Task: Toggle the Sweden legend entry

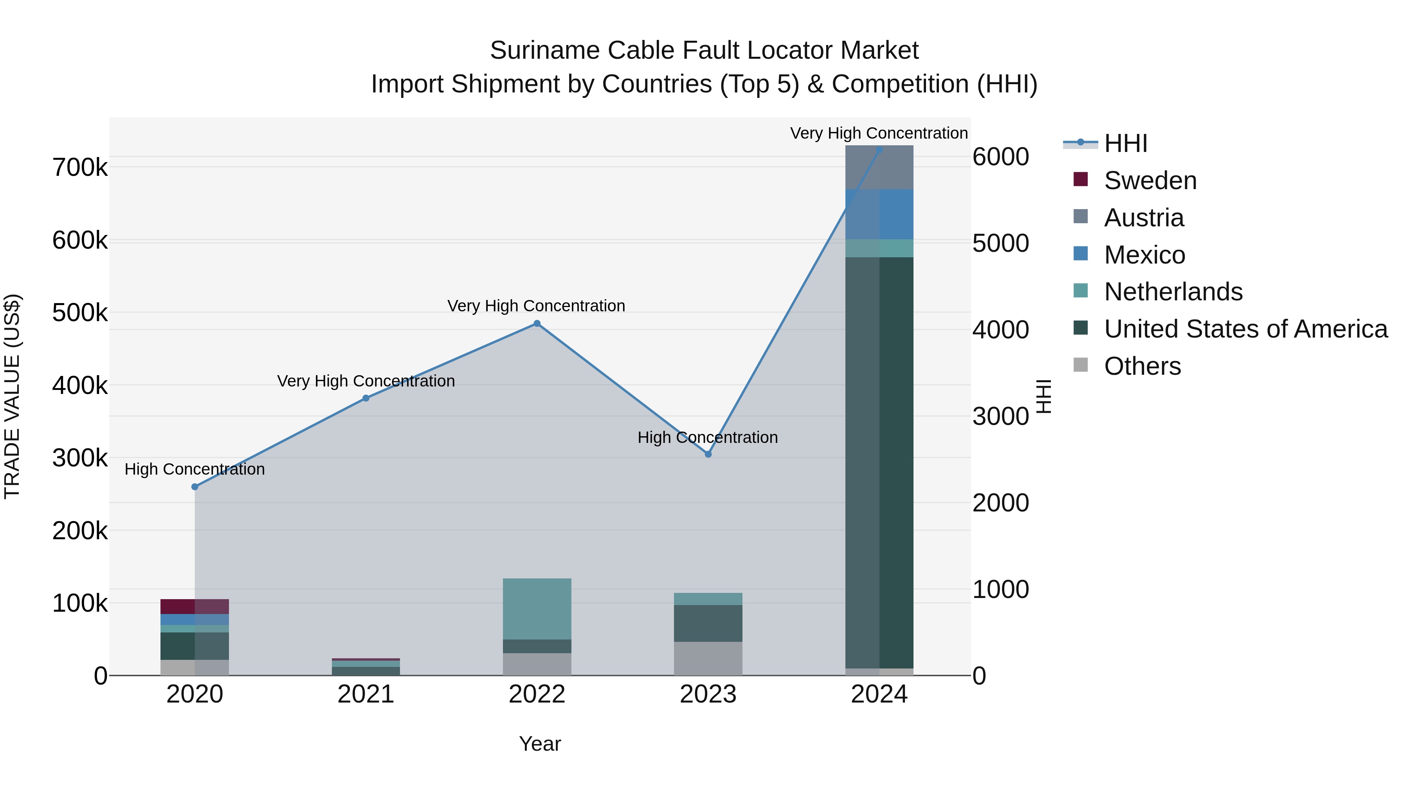Action: point(1135,181)
